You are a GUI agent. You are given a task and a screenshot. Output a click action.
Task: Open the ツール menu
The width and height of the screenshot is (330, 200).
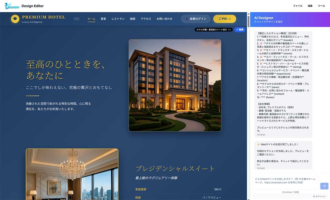(321, 5)
